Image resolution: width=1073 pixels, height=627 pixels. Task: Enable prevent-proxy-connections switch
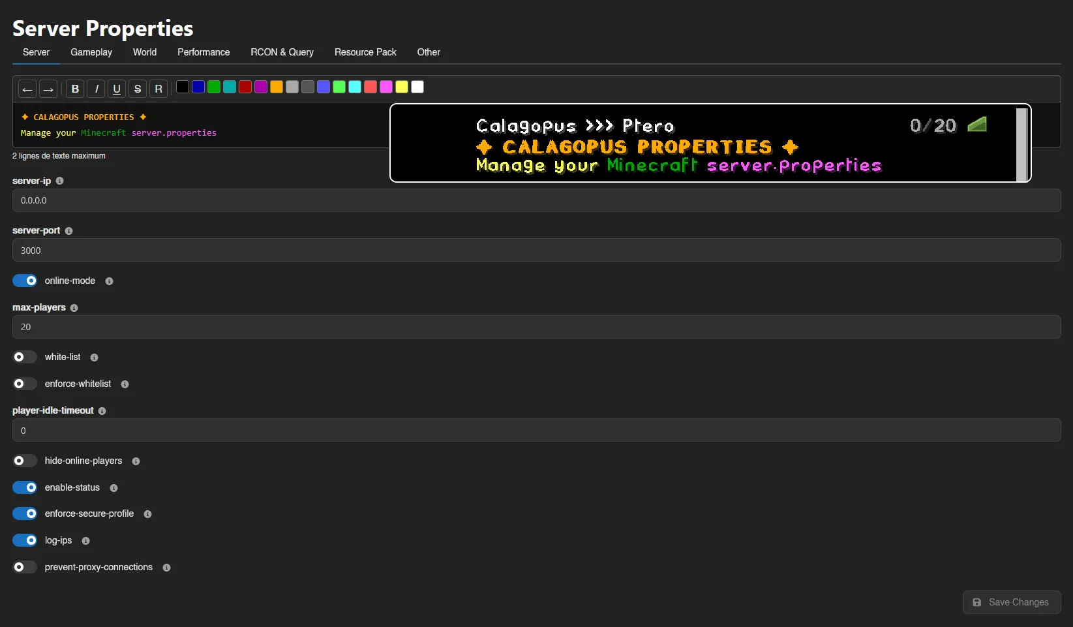(x=25, y=567)
